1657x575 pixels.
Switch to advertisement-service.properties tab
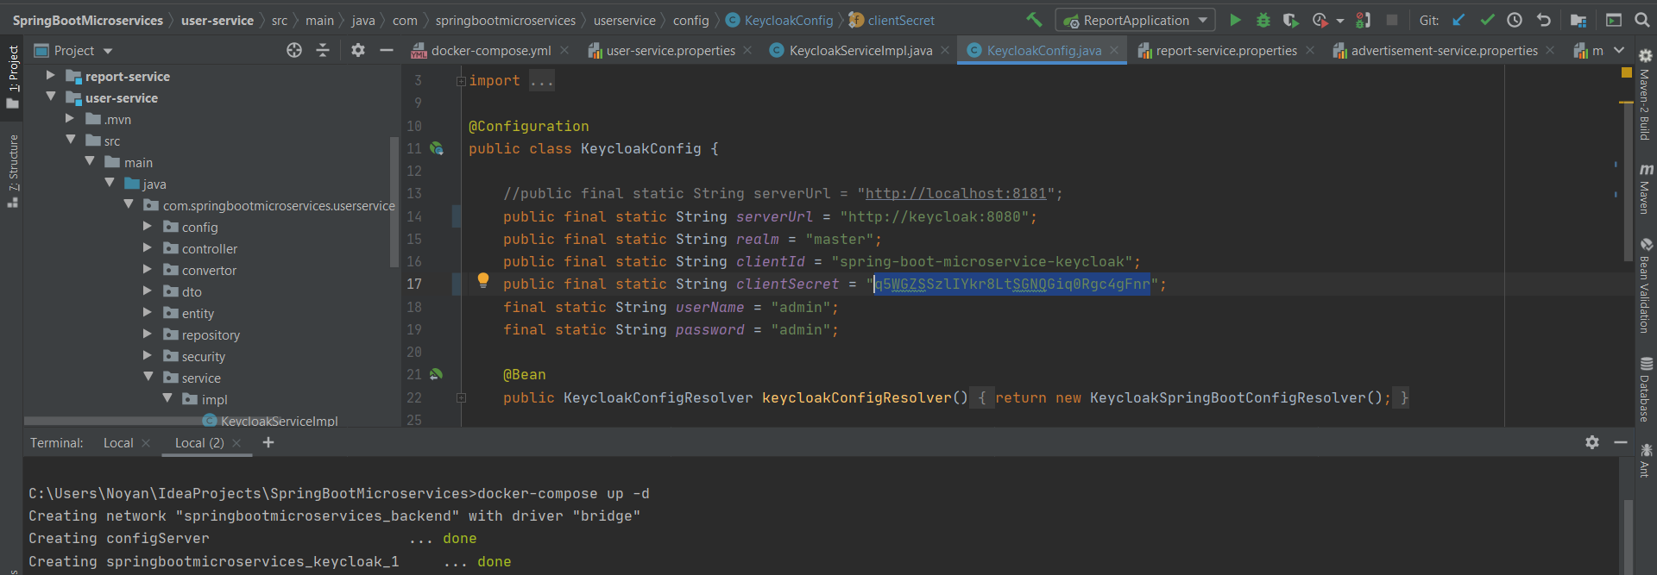[1444, 51]
